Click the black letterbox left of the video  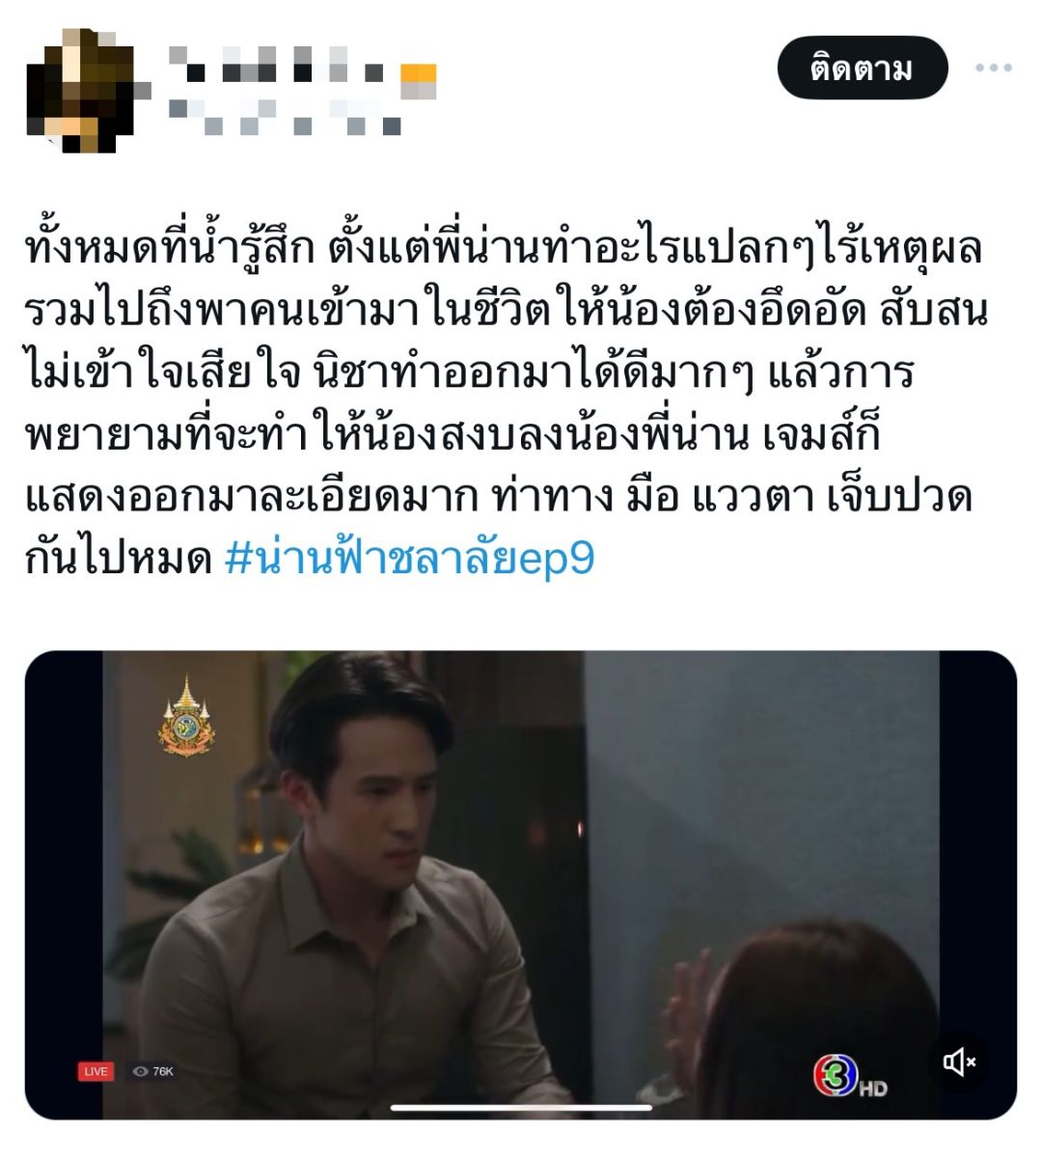pos(64,885)
